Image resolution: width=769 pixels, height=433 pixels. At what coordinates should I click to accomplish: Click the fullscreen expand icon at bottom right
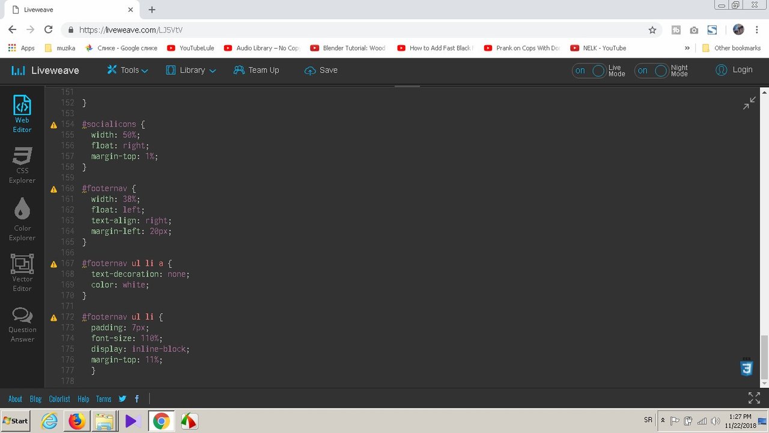point(754,398)
